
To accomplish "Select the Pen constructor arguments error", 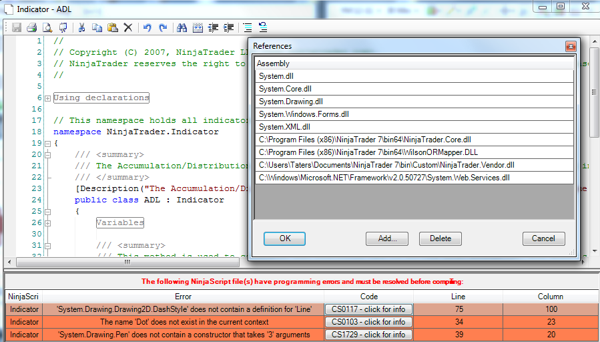I will (x=183, y=335).
